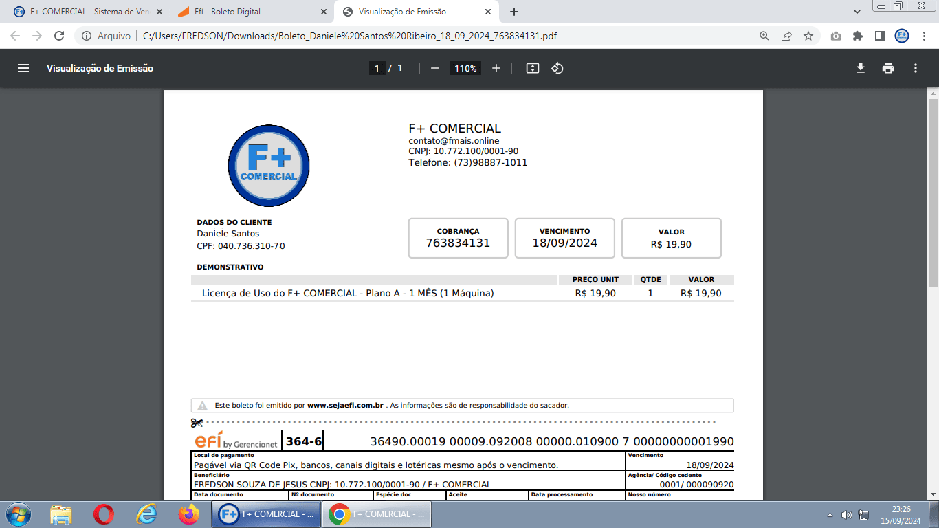The height and width of the screenshot is (528, 939).
Task: Open PDF viewer more actions menu
Action: coord(916,68)
